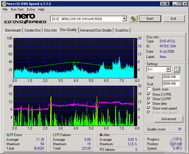Click the floppy disk save icon
The height and width of the screenshot is (154, 189).
coord(167,4)
